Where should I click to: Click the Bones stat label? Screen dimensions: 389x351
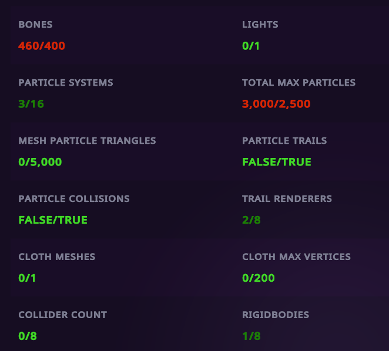tap(35, 25)
